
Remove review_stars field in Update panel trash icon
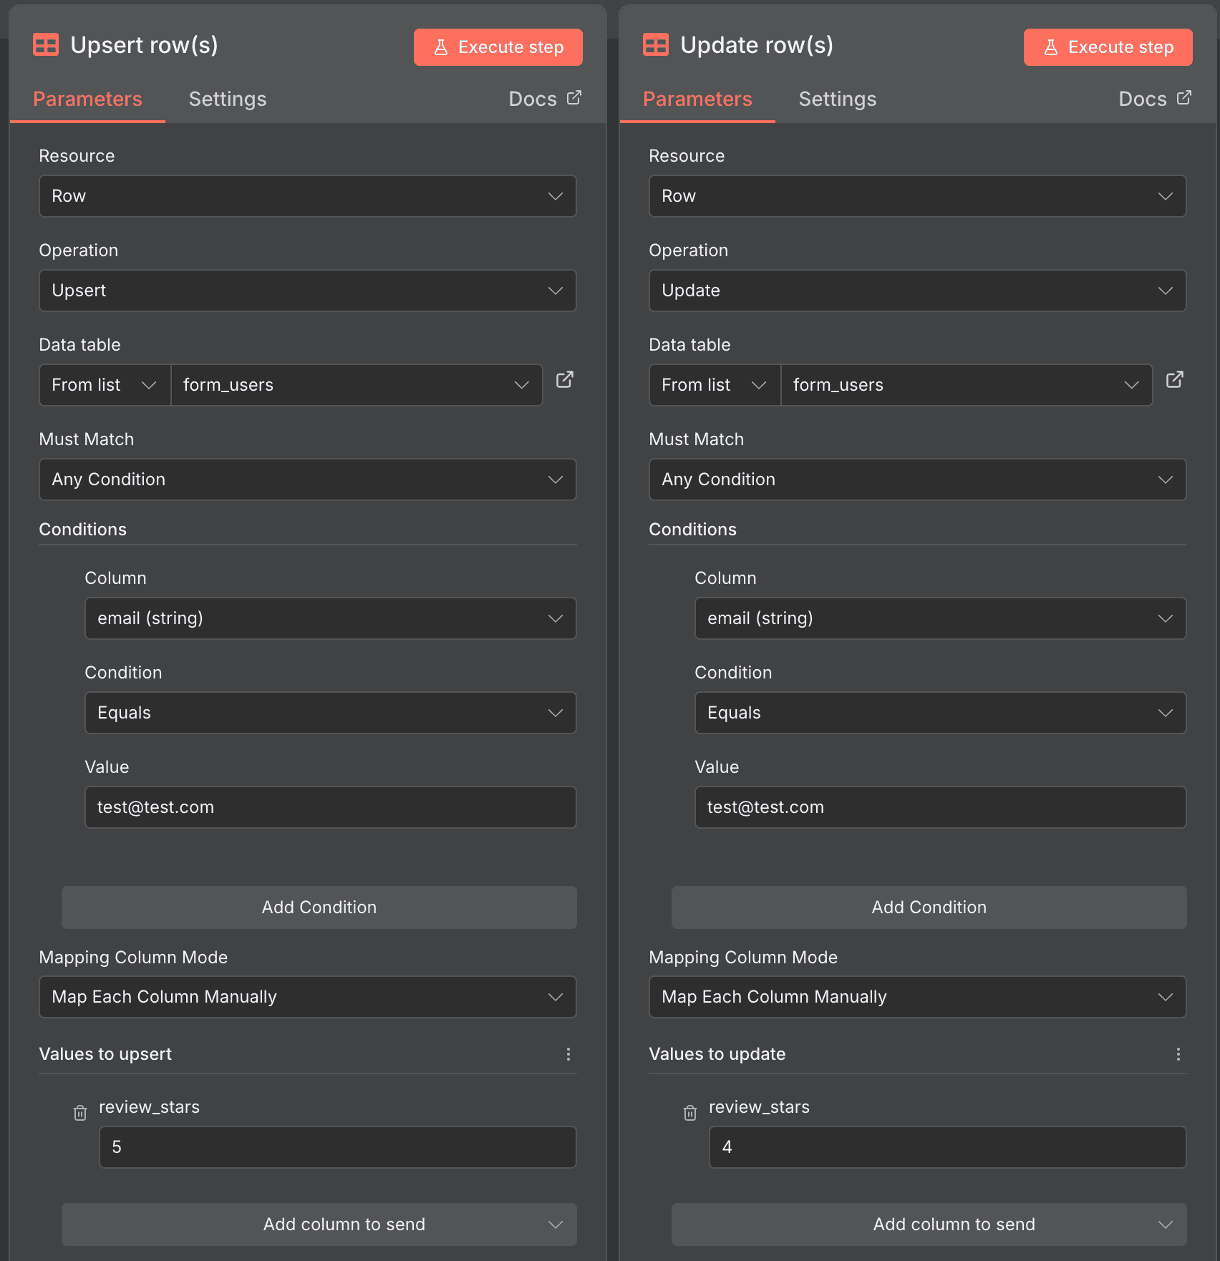click(x=689, y=1112)
